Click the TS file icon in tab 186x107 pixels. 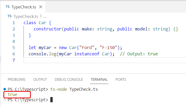click(x=7, y=7)
